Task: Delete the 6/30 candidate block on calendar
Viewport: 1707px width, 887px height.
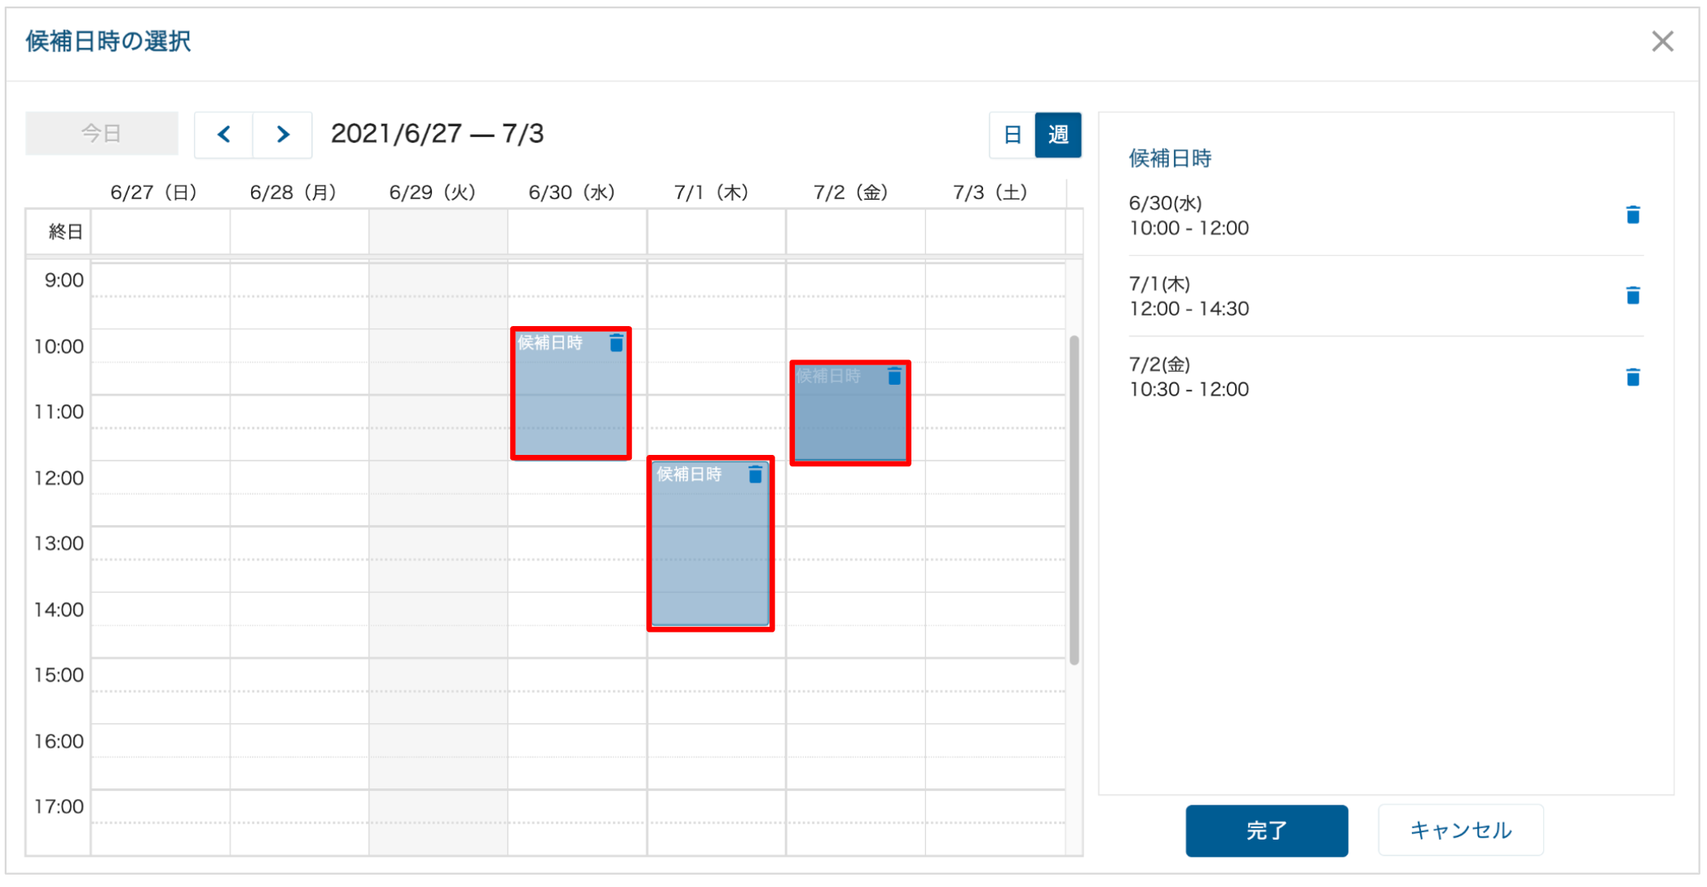Action: pos(616,343)
